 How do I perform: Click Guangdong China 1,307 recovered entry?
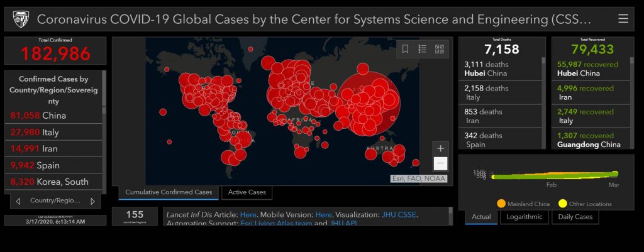point(591,140)
